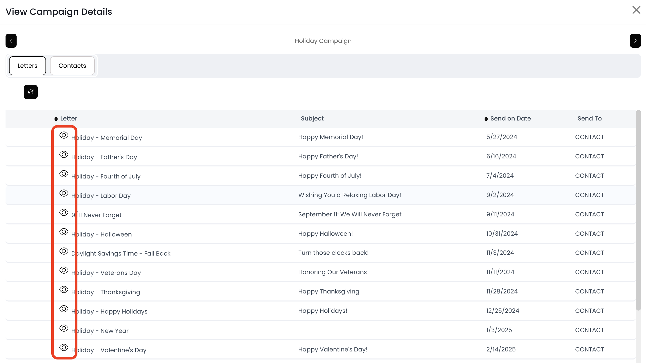Preview the Father's Day letter eye icon
646x363 pixels.
[x=64, y=154]
